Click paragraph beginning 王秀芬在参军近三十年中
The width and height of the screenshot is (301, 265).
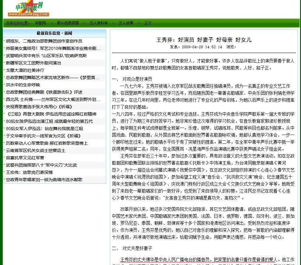203,177
